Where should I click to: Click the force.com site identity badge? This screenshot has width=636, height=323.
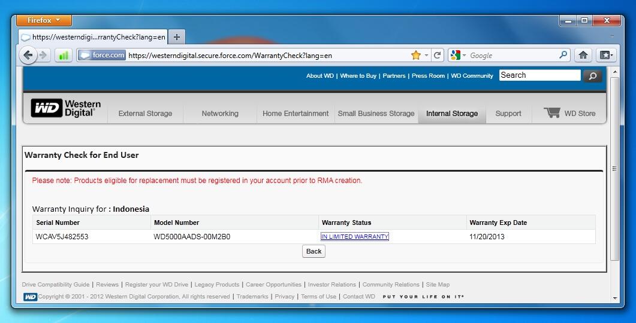pyautogui.click(x=102, y=55)
